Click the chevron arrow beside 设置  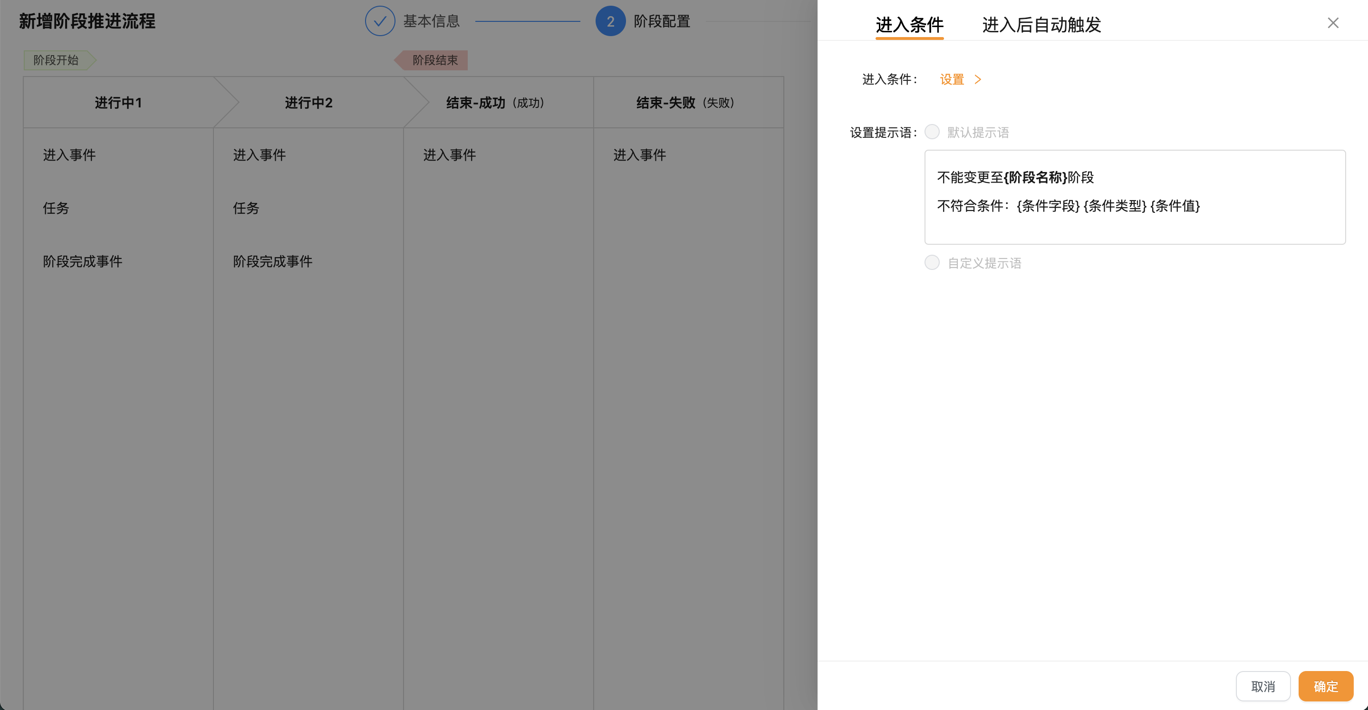click(978, 80)
